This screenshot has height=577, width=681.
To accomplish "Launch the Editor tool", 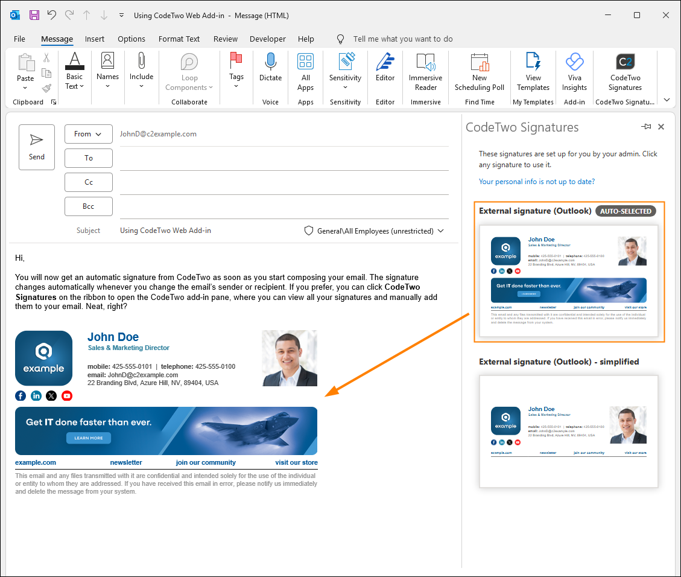I will coord(385,68).
